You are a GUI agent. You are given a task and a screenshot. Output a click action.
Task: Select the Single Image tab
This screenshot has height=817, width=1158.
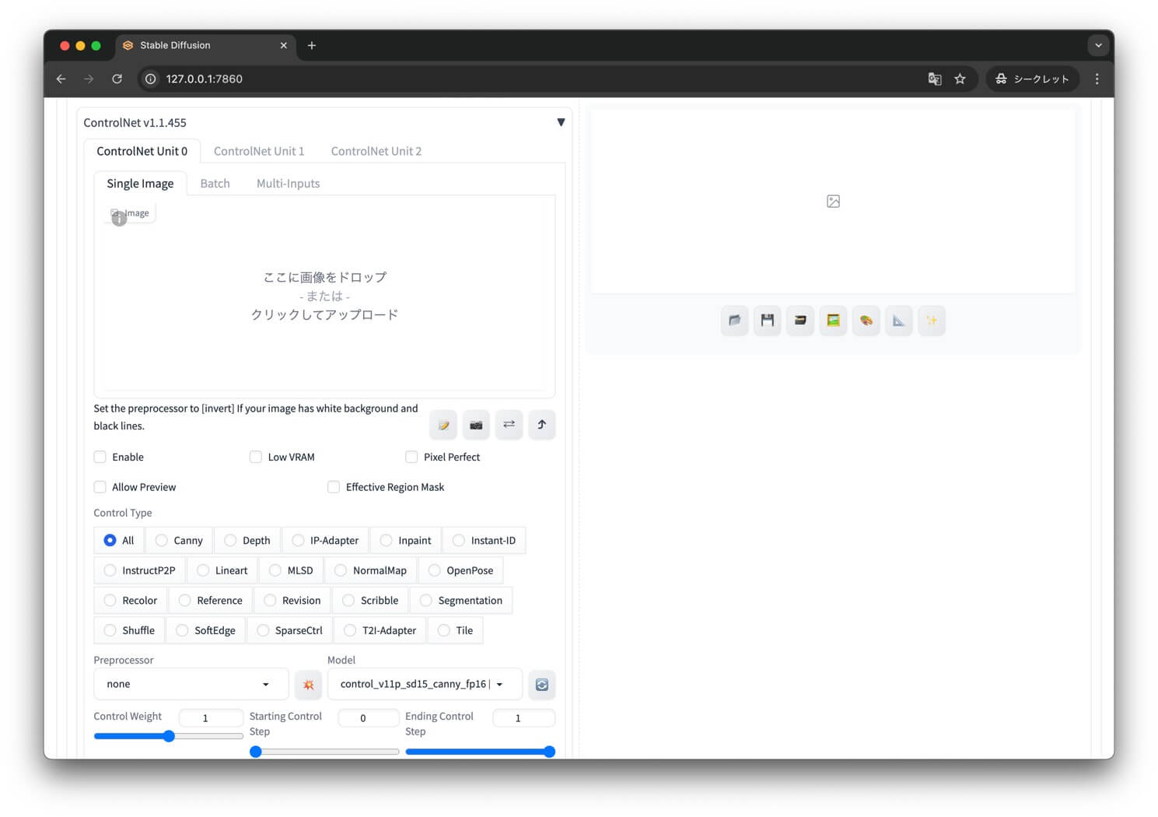(140, 184)
